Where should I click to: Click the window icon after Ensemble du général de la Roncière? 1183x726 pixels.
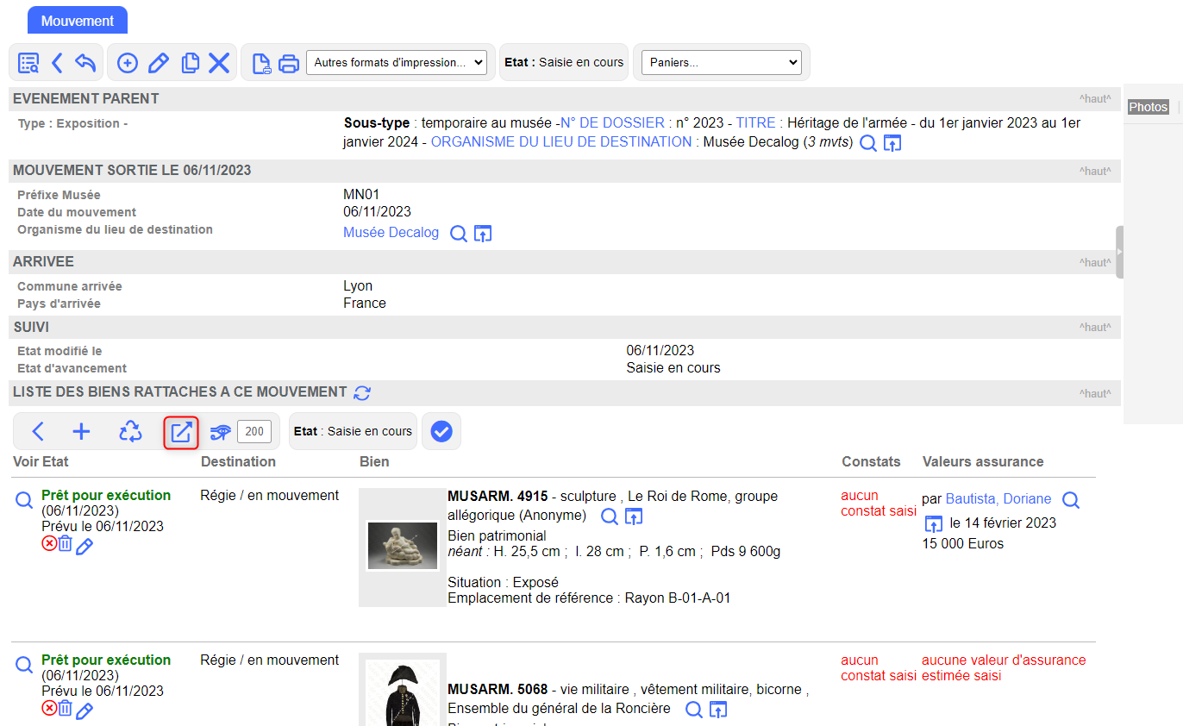(x=718, y=710)
